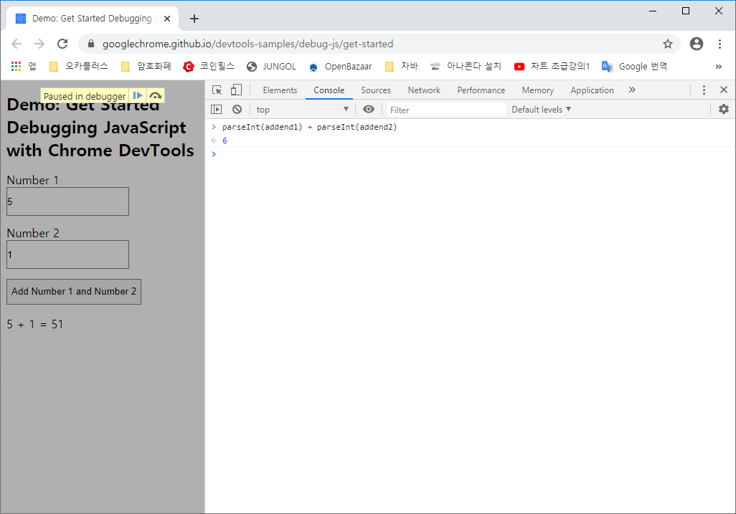The width and height of the screenshot is (736, 514).
Task: Open the top execution context dropdown
Action: [x=302, y=109]
